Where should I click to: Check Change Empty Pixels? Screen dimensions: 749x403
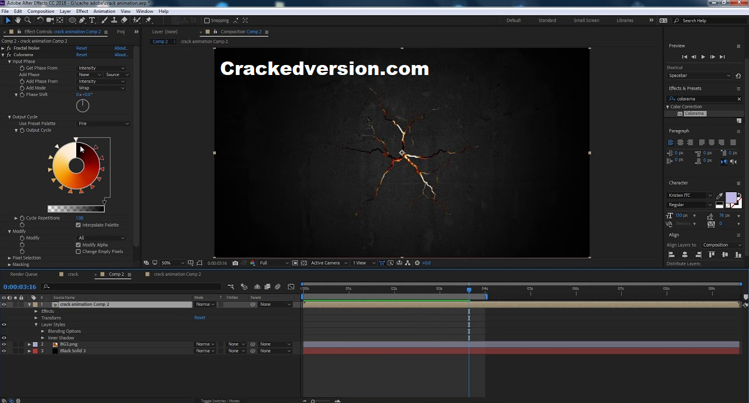click(78, 251)
